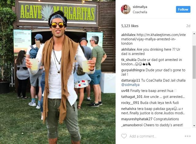Open the @sidmallya mention in dattarajp11's comment
Screen dimensions: 196x144
pyautogui.click(x=130, y=85)
